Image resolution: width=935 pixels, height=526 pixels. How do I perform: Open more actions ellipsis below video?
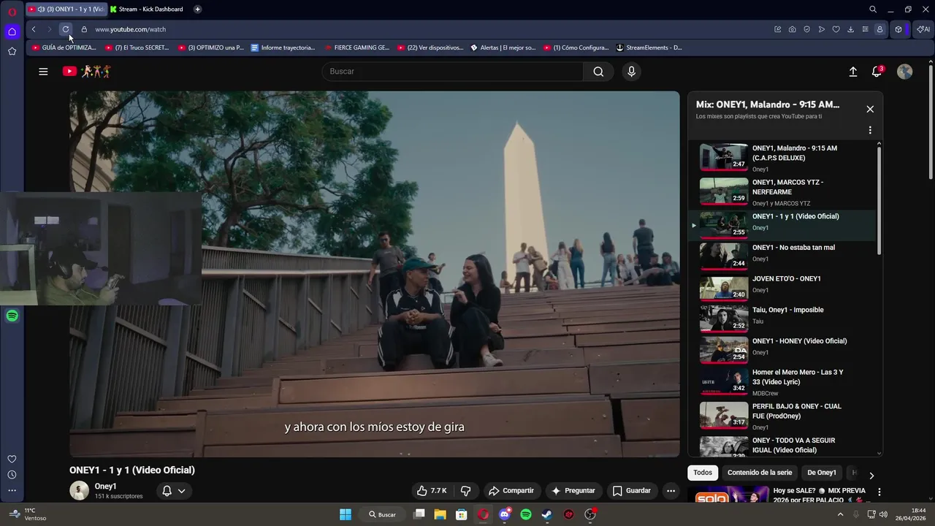(x=671, y=491)
